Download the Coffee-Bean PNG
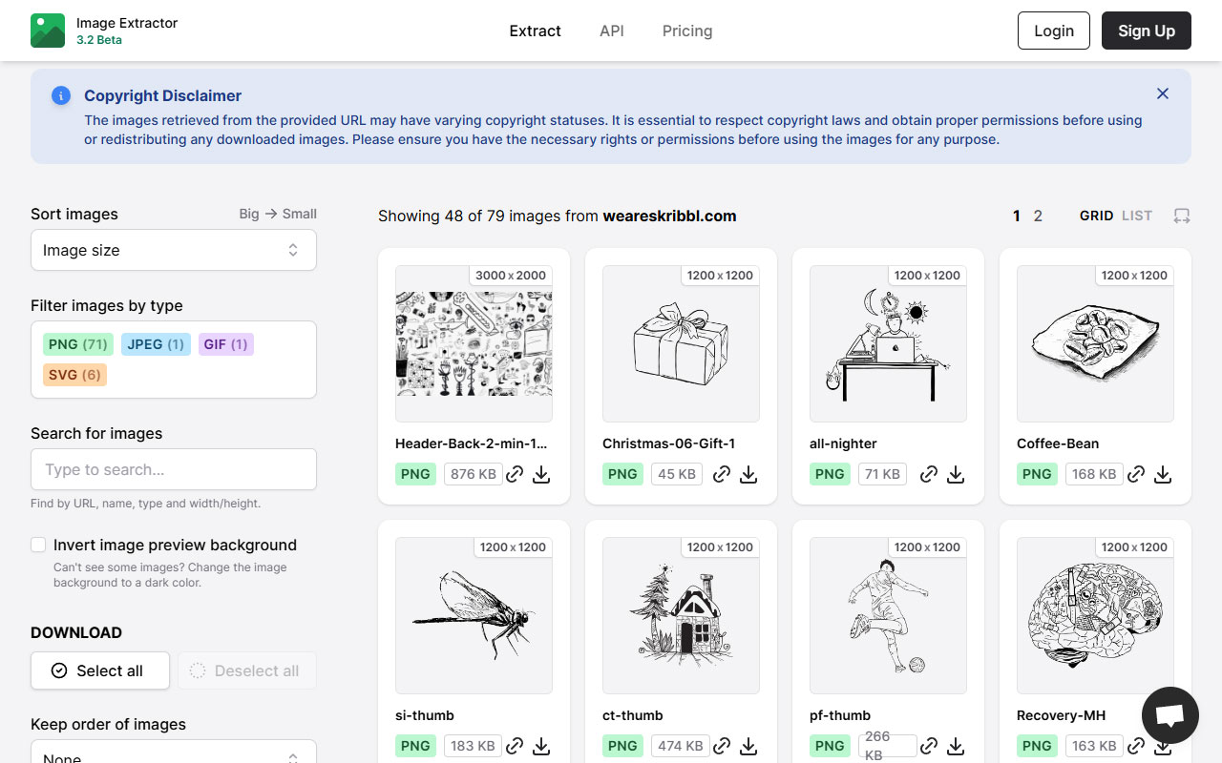1222x763 pixels. pyautogui.click(x=1163, y=474)
